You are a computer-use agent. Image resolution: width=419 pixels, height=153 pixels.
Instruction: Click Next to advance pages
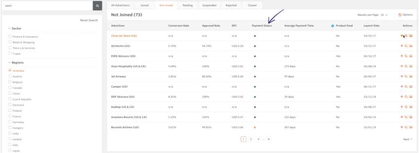[408, 139]
